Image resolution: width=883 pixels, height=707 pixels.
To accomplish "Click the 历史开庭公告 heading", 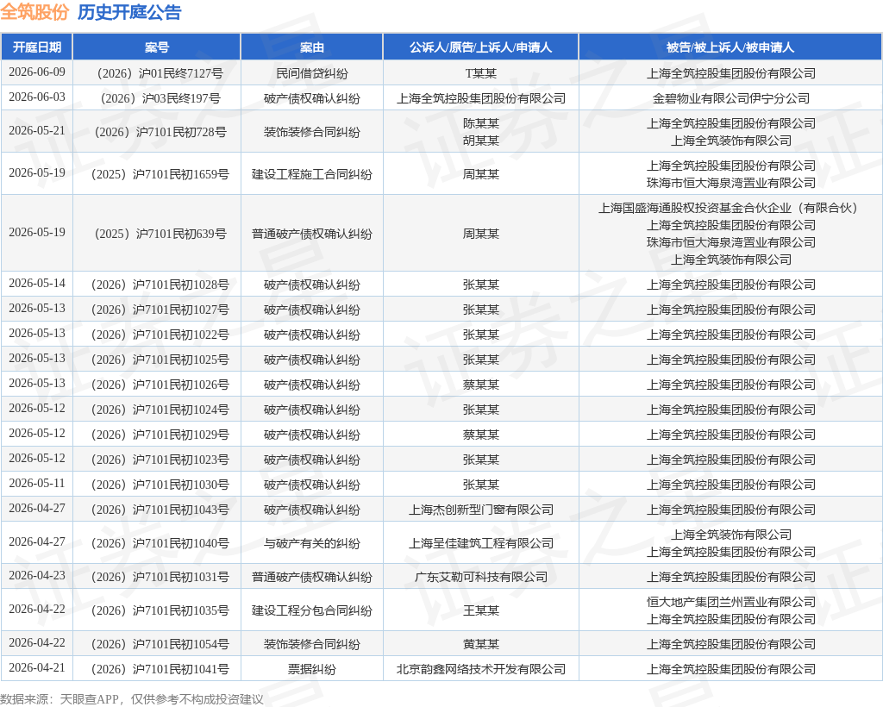I will point(129,12).
